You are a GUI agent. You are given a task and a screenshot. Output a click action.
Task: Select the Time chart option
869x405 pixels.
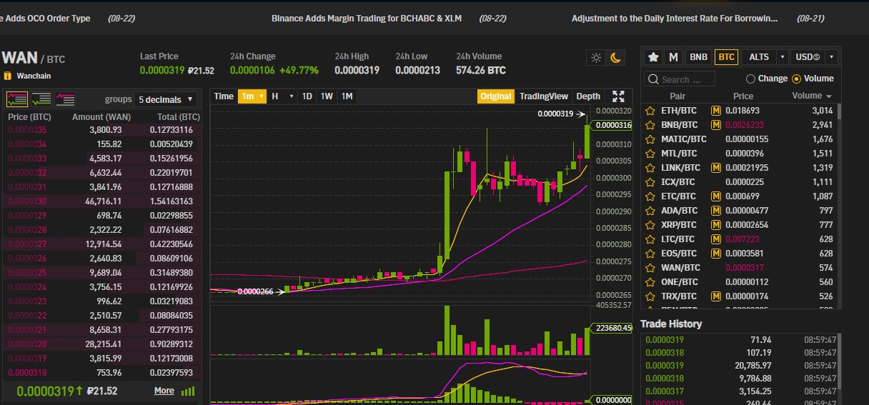tap(224, 96)
